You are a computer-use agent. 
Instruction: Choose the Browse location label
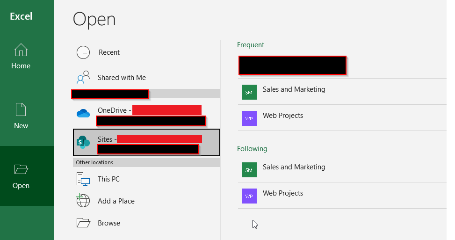[109, 223]
